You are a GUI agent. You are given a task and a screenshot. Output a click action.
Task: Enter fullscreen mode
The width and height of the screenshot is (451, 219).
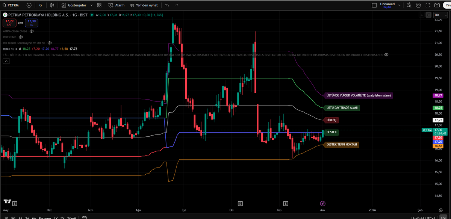(428, 5)
